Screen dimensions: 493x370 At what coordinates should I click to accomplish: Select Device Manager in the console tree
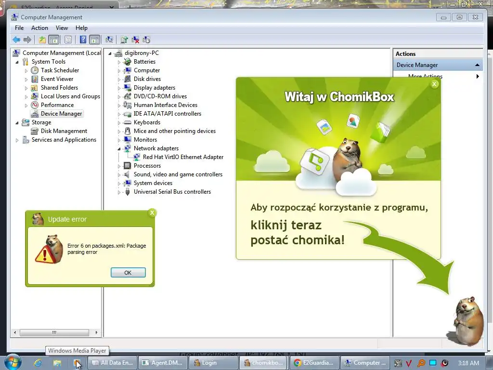(61, 114)
